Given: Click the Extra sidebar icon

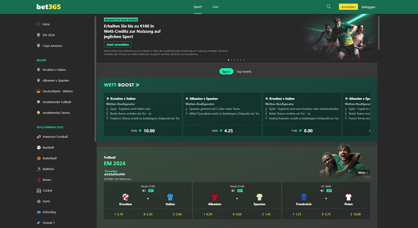Looking at the screenshot, I should [38, 24].
